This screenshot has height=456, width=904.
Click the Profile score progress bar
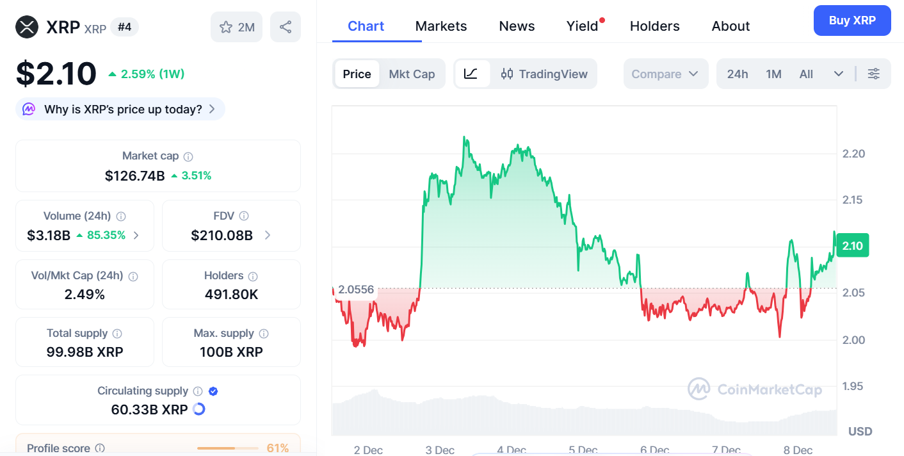click(x=227, y=448)
